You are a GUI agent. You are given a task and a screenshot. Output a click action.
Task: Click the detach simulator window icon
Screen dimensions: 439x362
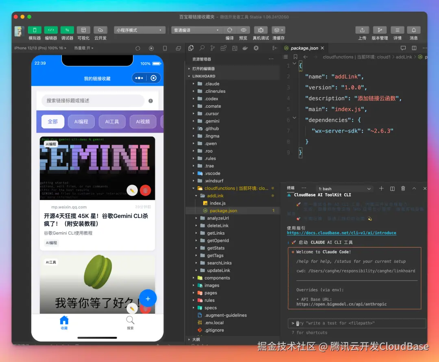click(178, 48)
